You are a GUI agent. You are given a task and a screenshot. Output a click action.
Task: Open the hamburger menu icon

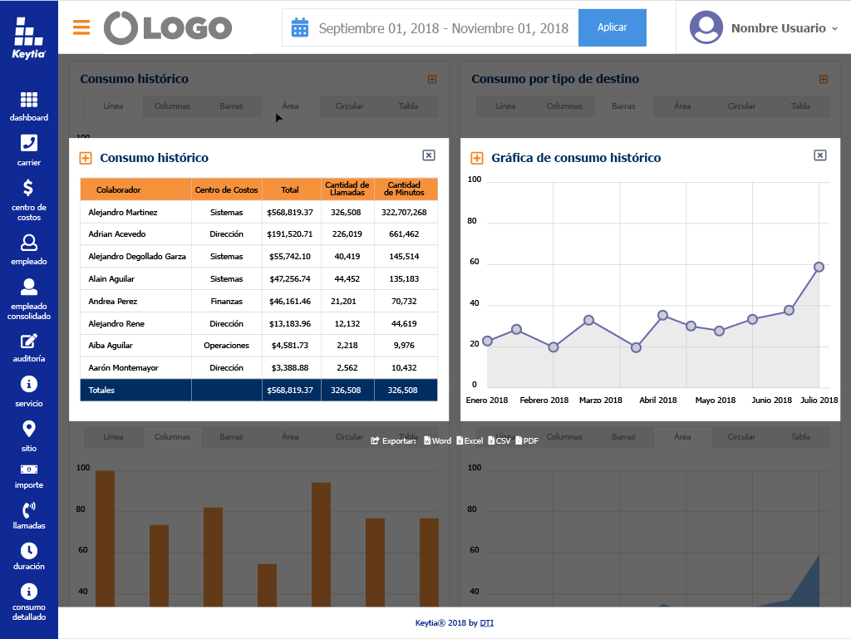point(81,27)
